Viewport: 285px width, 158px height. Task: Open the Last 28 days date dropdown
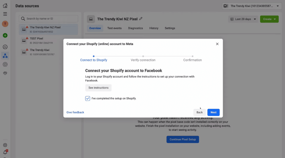243,19
